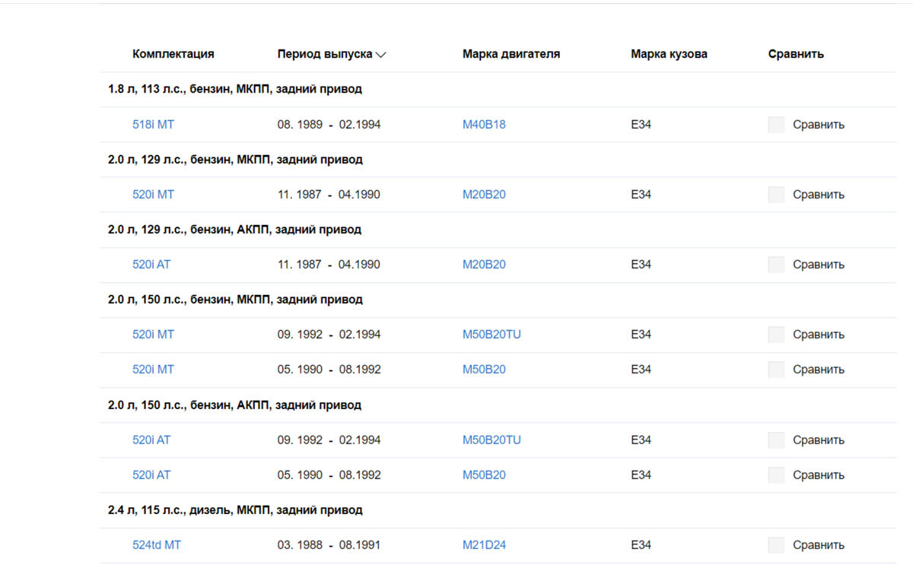The width and height of the screenshot is (913, 565).
Task: Click the Марка кузова column header
Action: tap(669, 54)
